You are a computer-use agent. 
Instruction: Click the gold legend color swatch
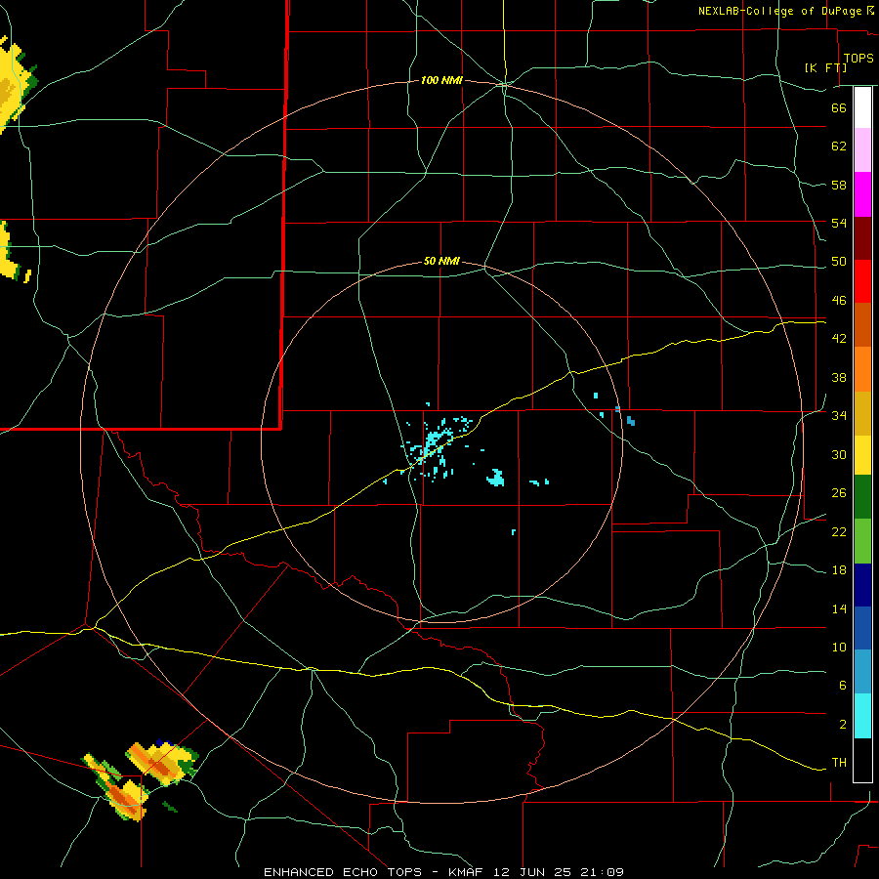coord(862,413)
